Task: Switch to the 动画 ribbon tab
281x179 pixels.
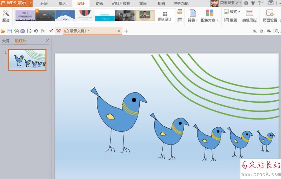Action: (99, 3)
